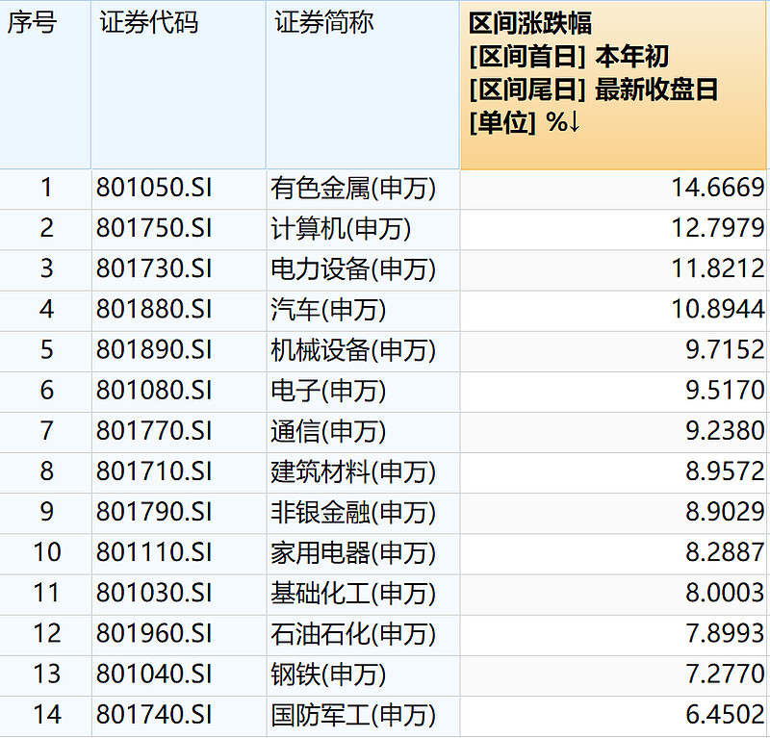Select the value 10.8944
The width and height of the screenshot is (770, 738).
[x=718, y=309]
